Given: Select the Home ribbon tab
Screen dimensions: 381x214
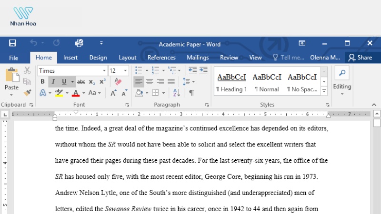Looking at the screenshot, I should (x=44, y=58).
